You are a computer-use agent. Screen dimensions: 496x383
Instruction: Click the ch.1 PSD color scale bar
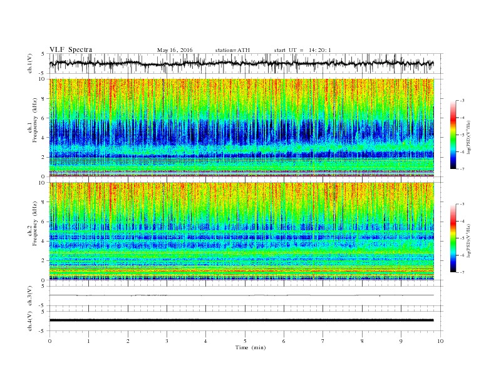(453, 135)
